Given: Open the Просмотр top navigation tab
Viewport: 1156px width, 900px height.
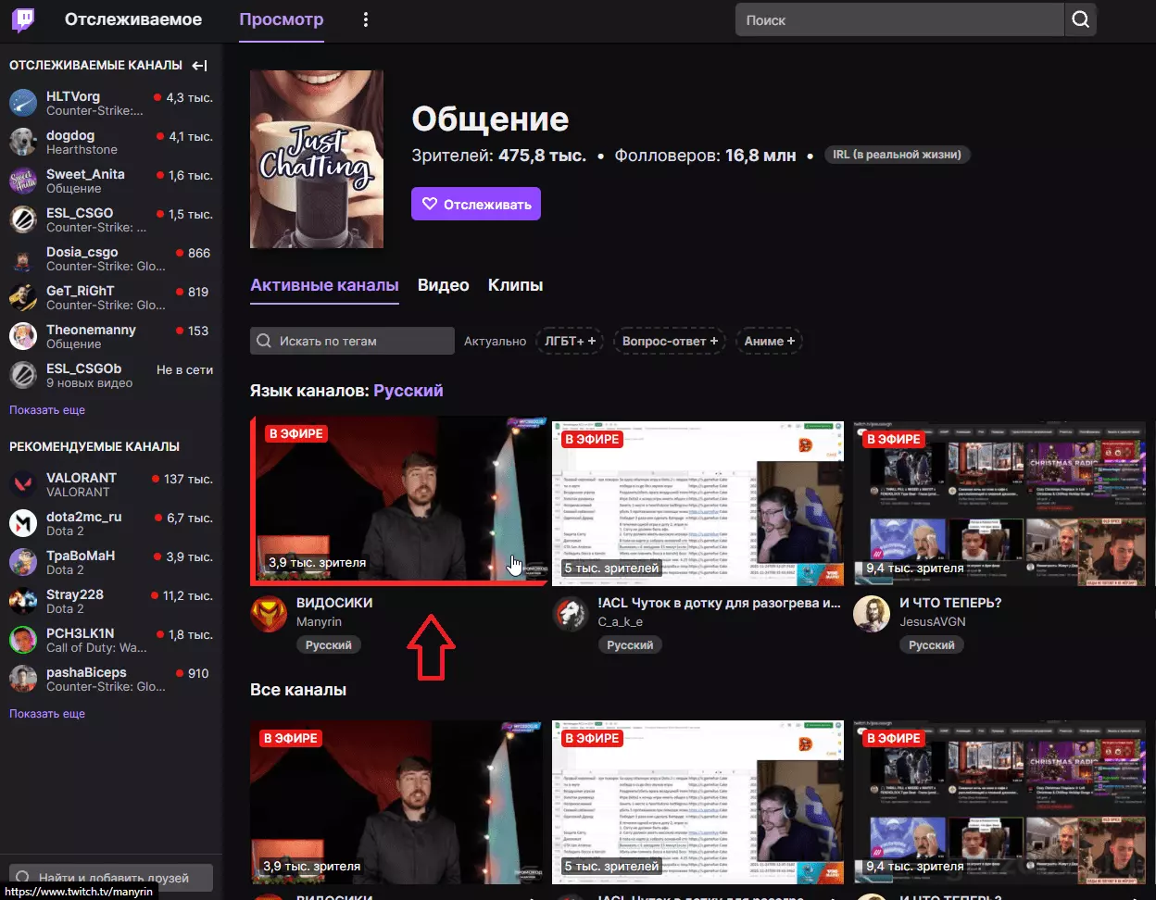Looking at the screenshot, I should pyautogui.click(x=282, y=19).
